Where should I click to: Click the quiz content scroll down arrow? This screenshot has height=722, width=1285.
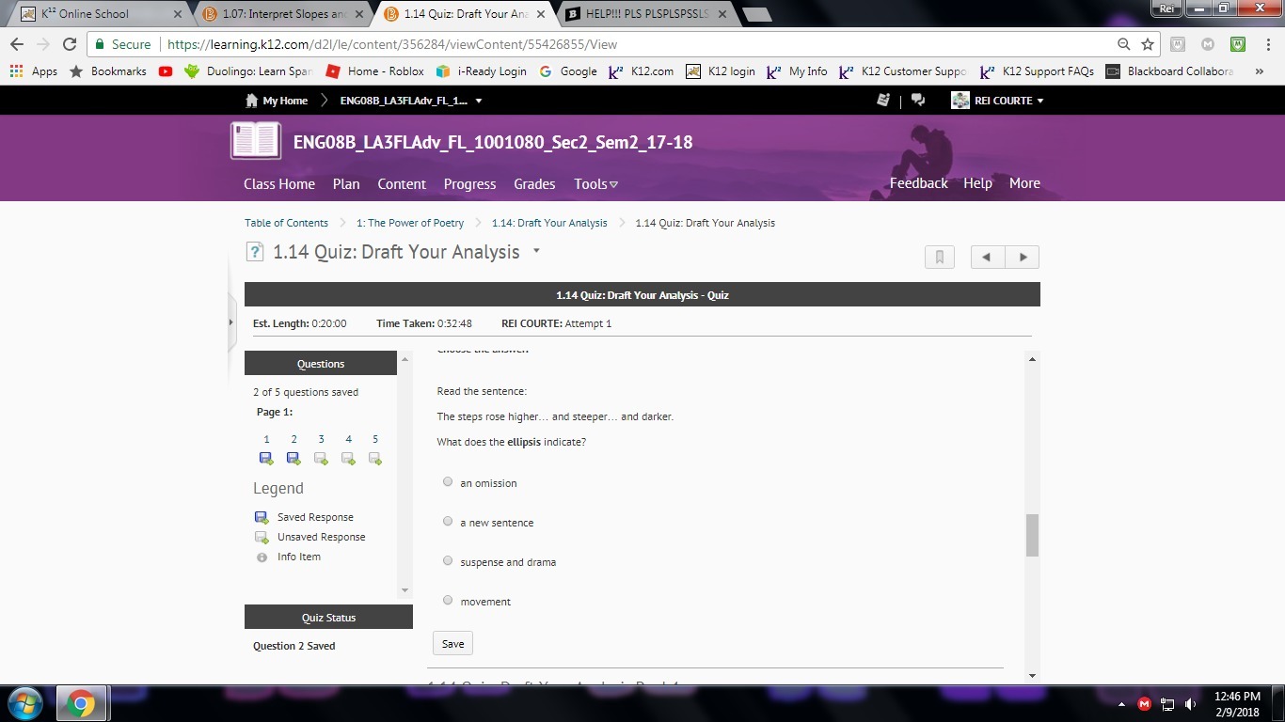1032,675
